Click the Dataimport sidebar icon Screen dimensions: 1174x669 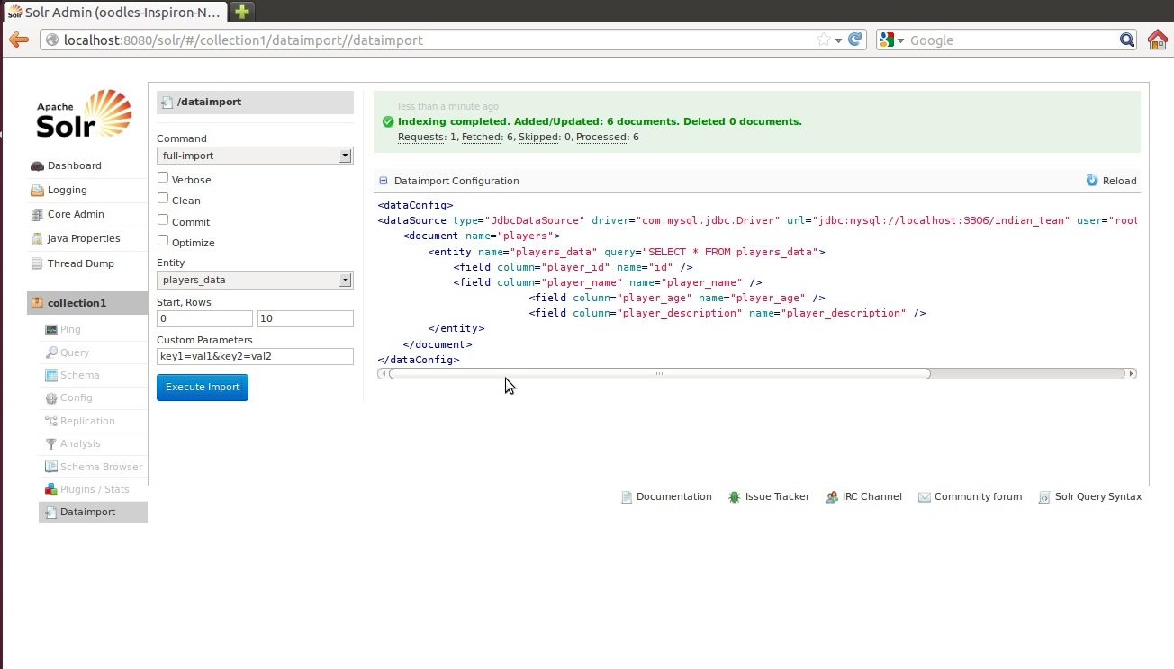point(51,513)
